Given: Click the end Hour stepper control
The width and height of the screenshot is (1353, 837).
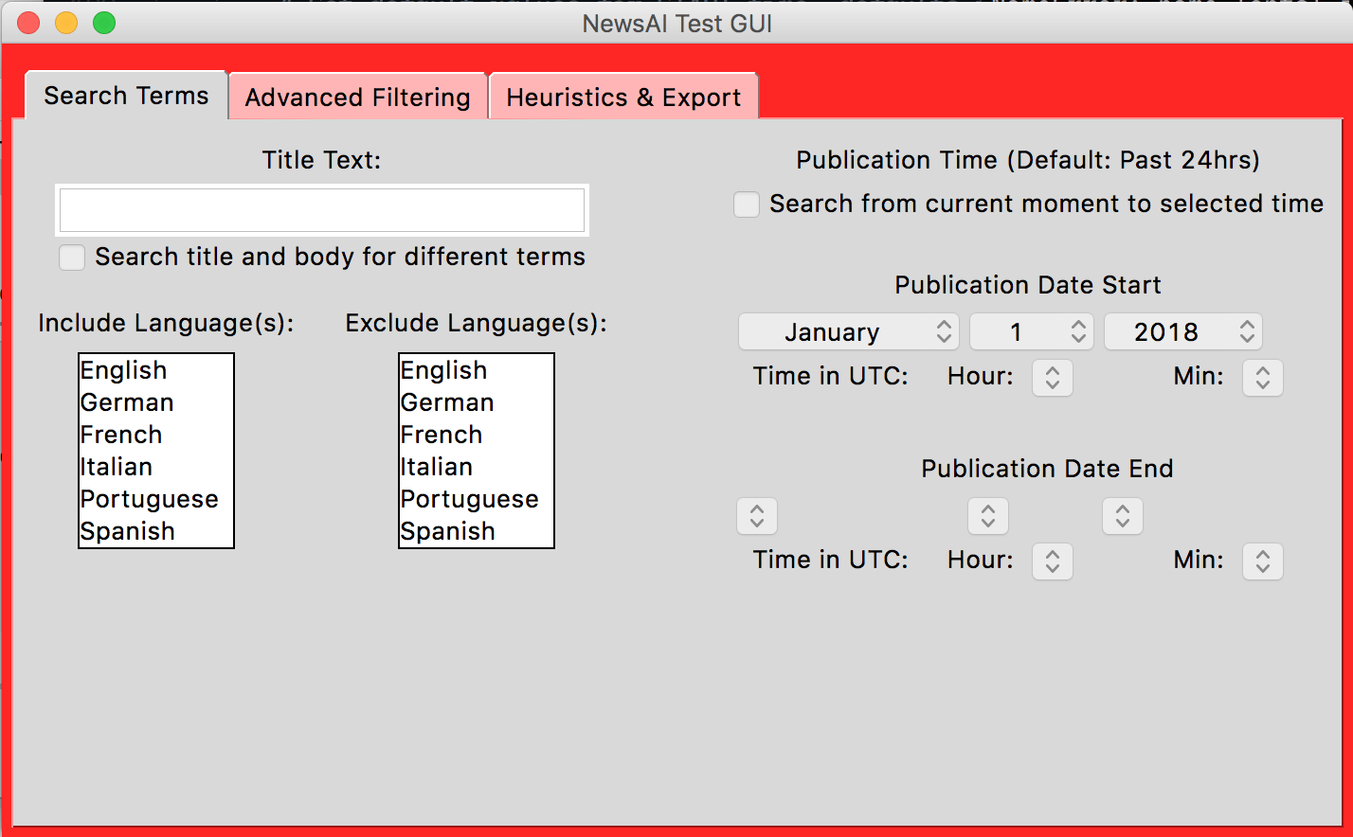Looking at the screenshot, I should click(x=1052, y=561).
